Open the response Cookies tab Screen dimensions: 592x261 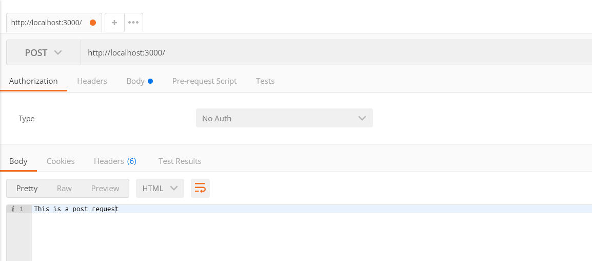(x=61, y=161)
